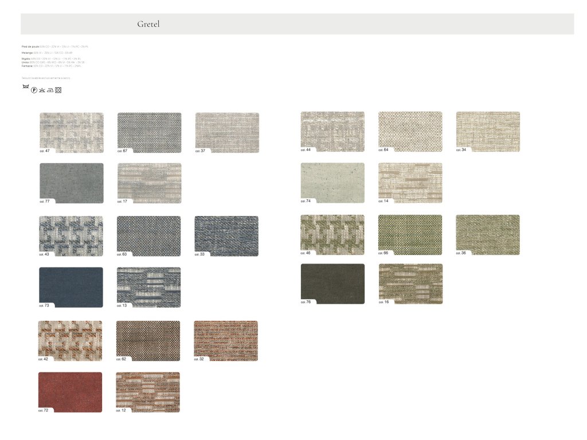Select the col. 73 dark blue swatch
Image resolution: width=587 pixels, height=440 pixels.
tap(71, 287)
